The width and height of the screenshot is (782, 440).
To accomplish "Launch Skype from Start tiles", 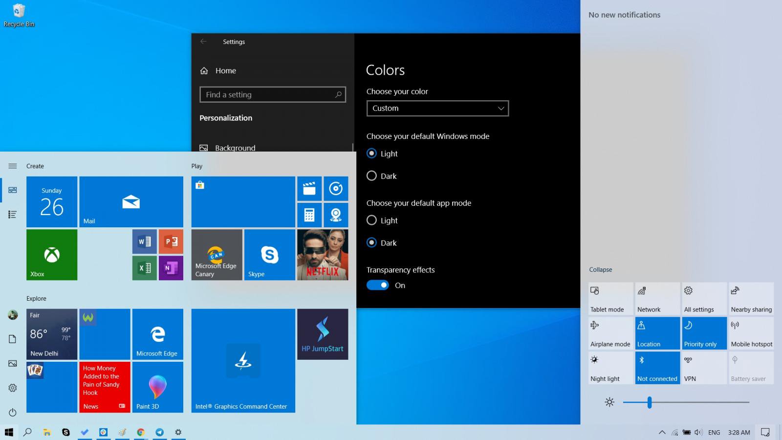I will point(269,255).
